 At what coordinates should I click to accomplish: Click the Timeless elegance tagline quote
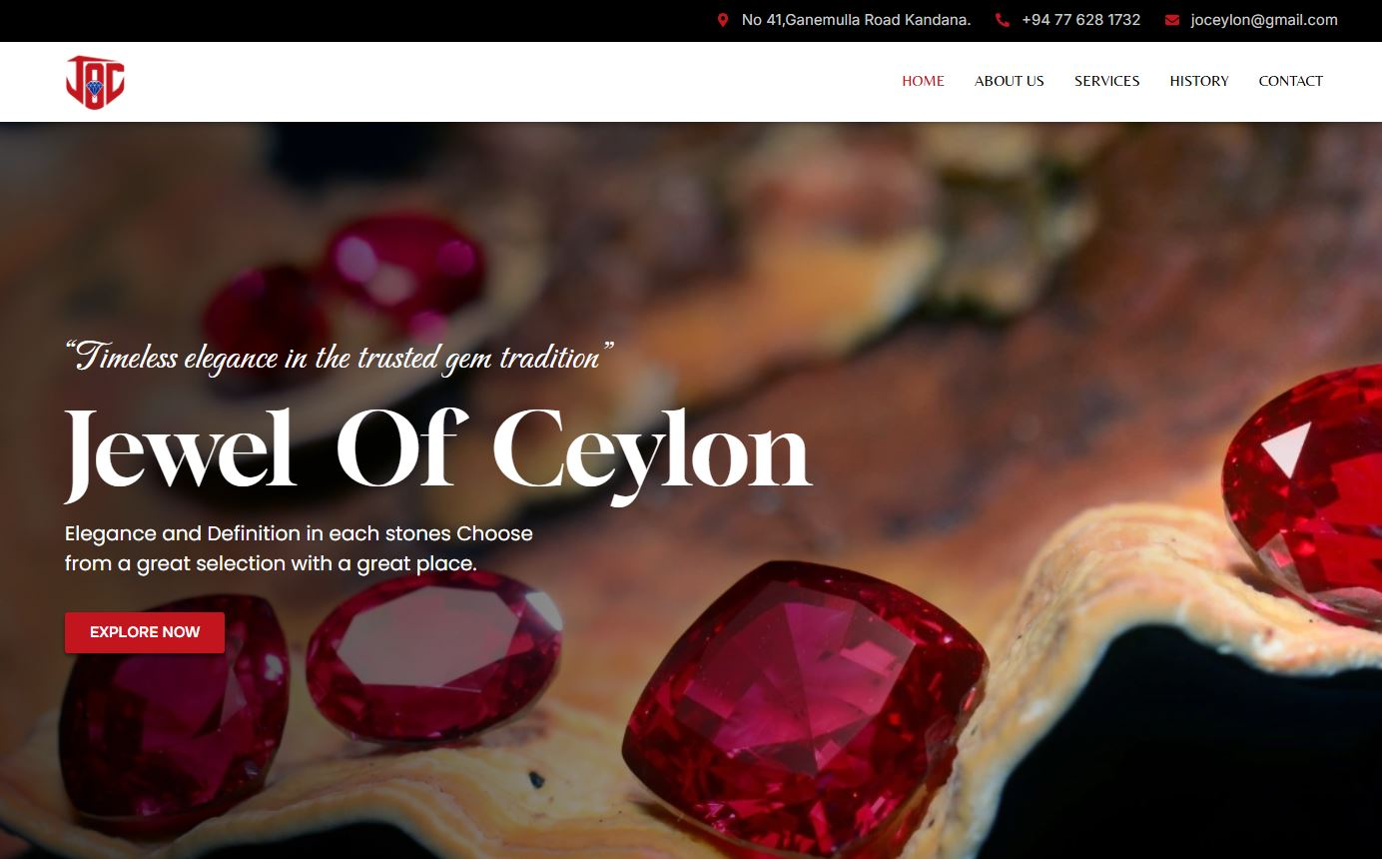click(340, 357)
